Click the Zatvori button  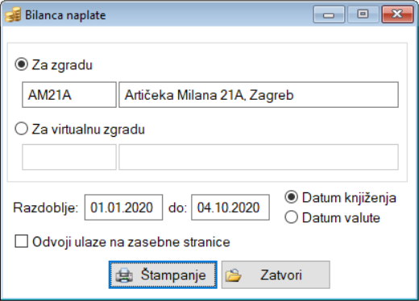pos(276,275)
